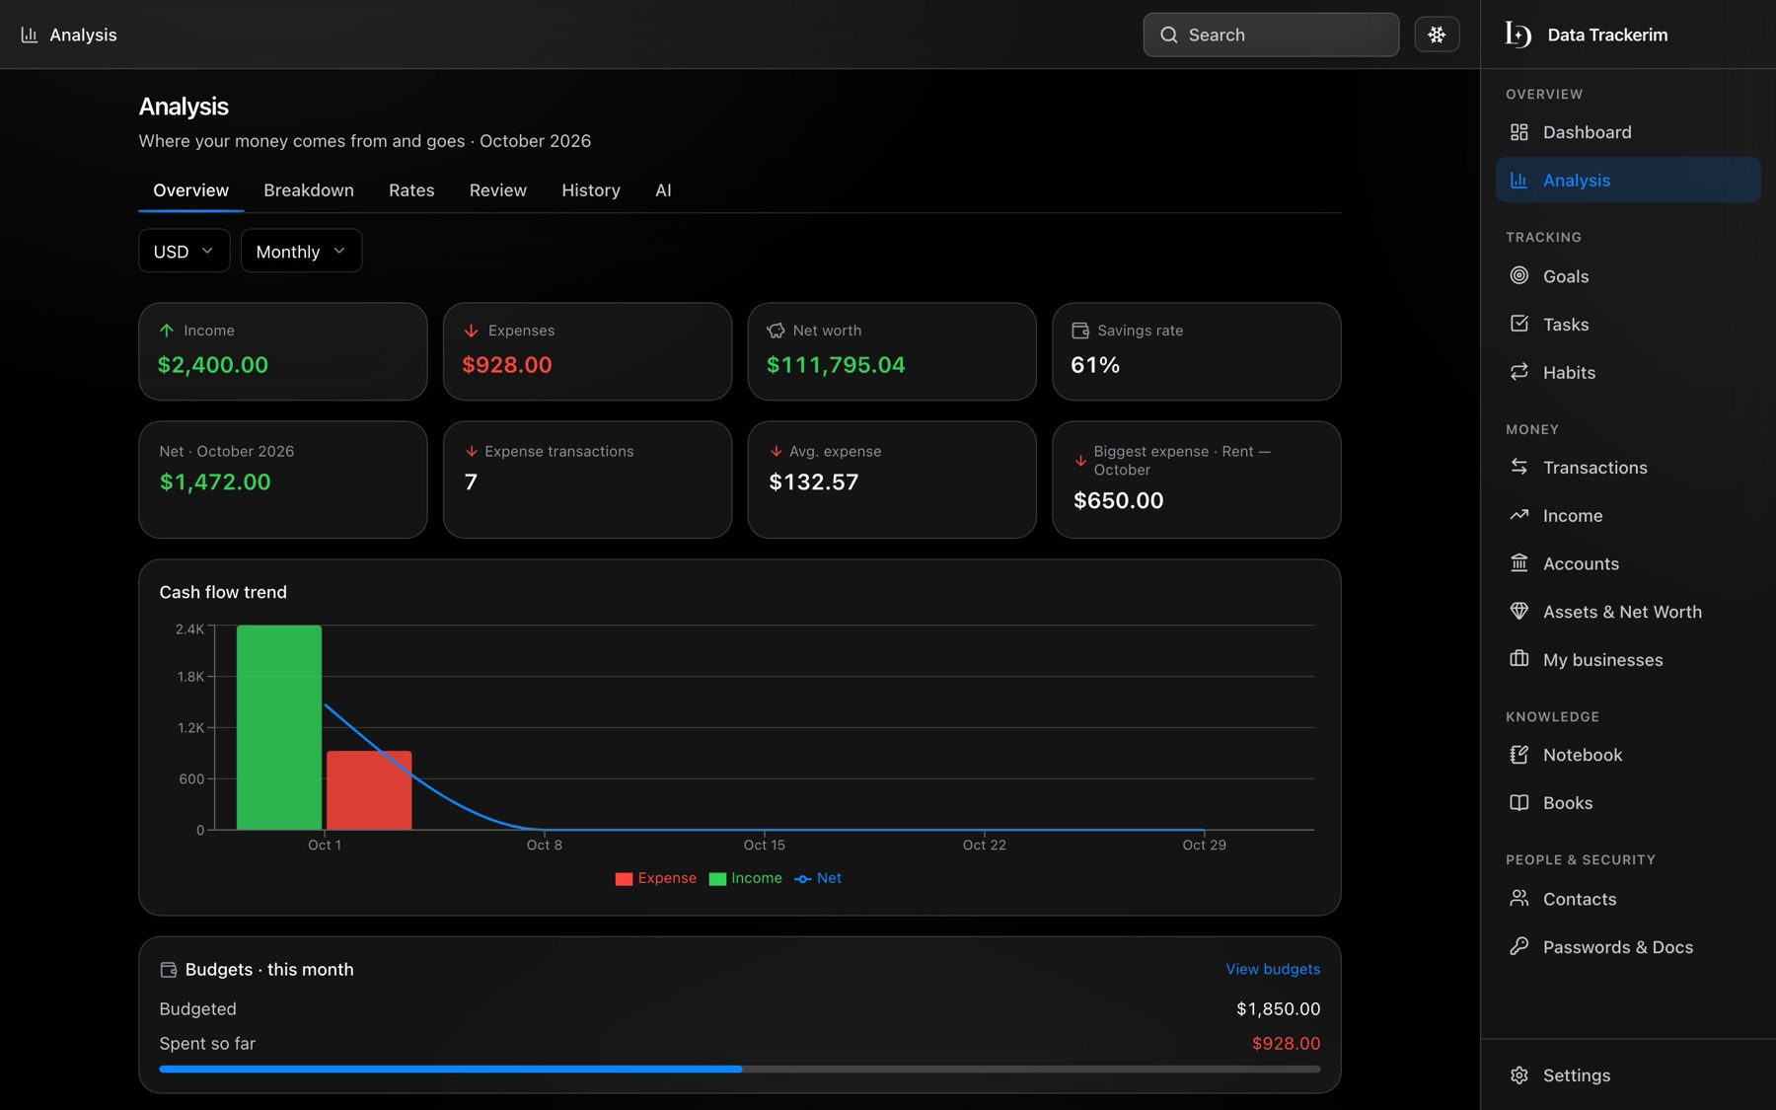Open the Habits repeat icon
This screenshot has width=1776, height=1110.
click(x=1518, y=372)
